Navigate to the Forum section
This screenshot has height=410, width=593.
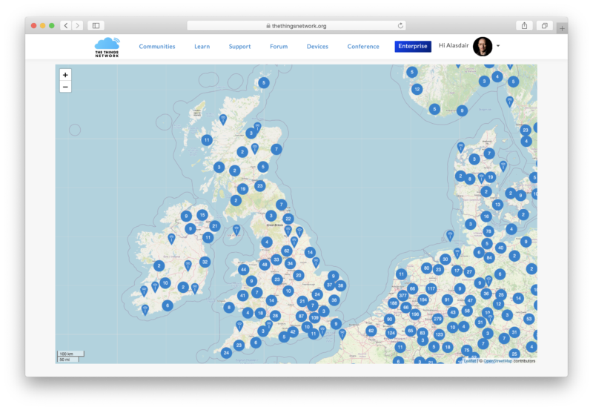click(279, 47)
